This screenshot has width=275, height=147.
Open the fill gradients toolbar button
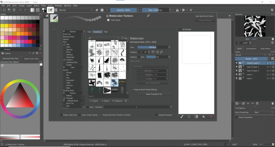click(x=33, y=10)
